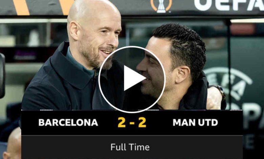
Task: Click Barcelona's yellow score digit
Action: 122,122
